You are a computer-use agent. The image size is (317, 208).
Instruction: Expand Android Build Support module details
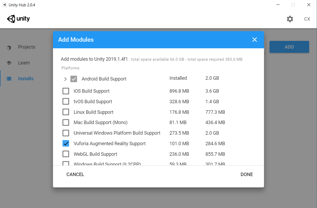coord(65,78)
